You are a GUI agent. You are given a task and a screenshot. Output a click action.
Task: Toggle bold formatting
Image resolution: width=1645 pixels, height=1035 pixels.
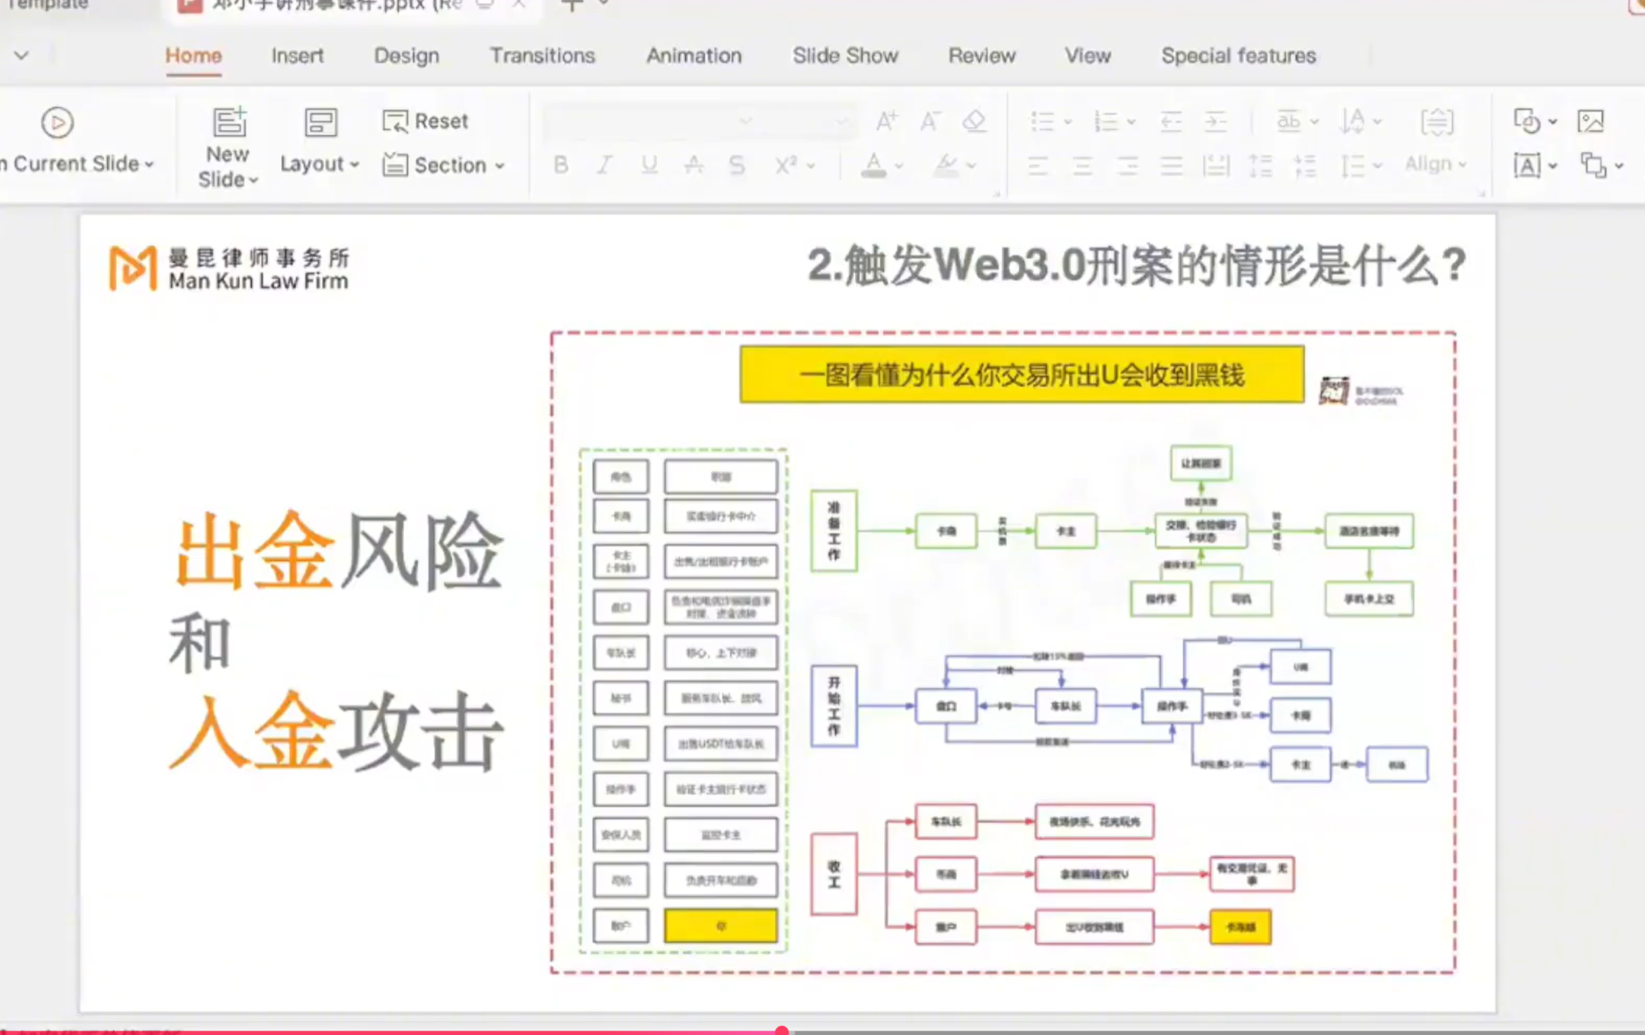(x=561, y=164)
